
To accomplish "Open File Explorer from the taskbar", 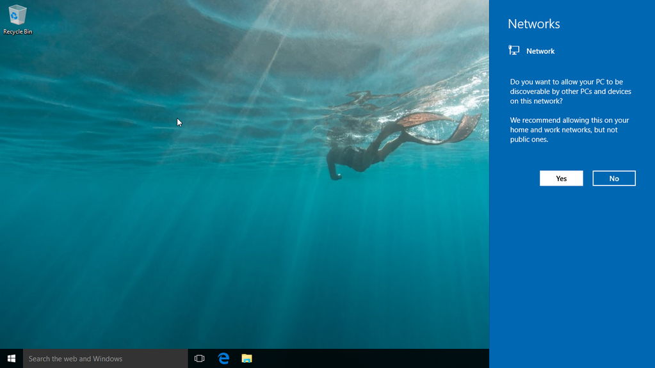I will pos(247,358).
